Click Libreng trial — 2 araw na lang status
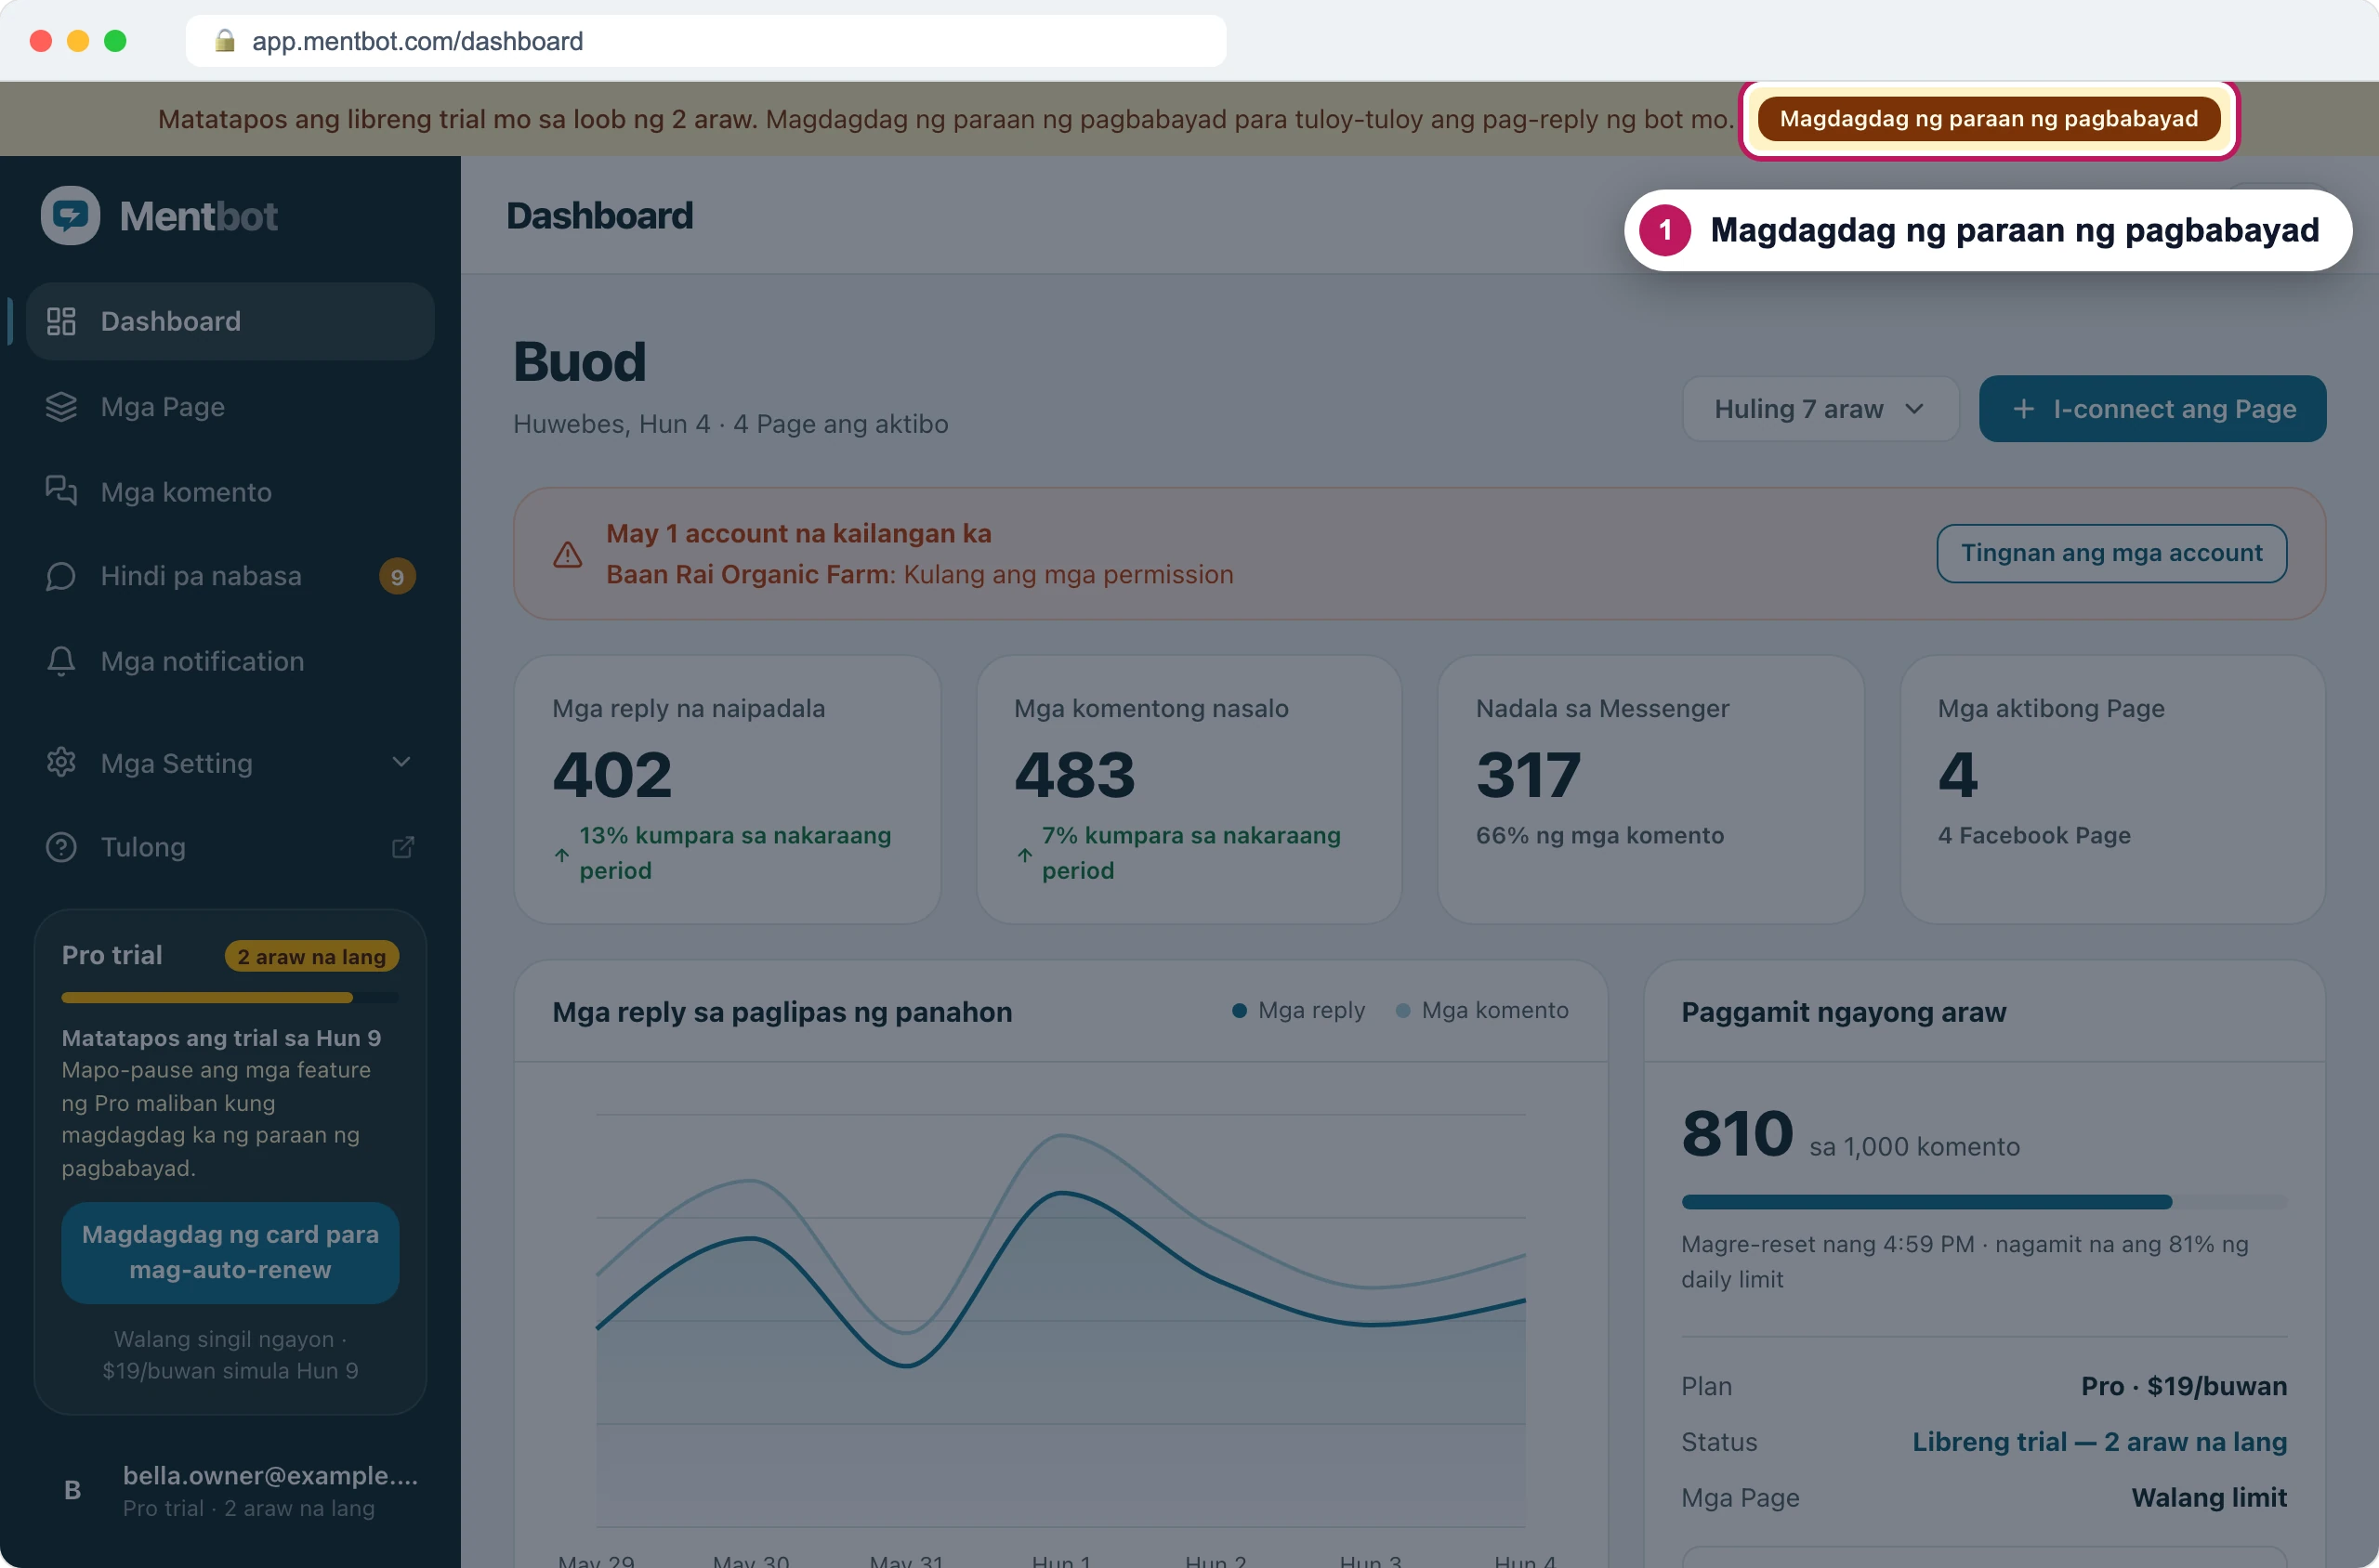Image resolution: width=2379 pixels, height=1568 pixels. [2099, 1442]
